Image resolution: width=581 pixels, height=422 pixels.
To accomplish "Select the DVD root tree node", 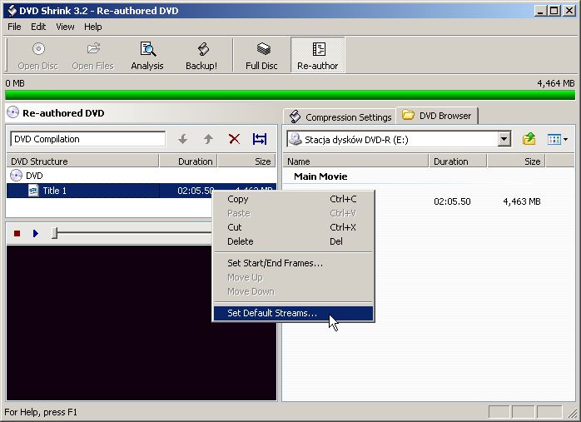I will tap(26, 176).
